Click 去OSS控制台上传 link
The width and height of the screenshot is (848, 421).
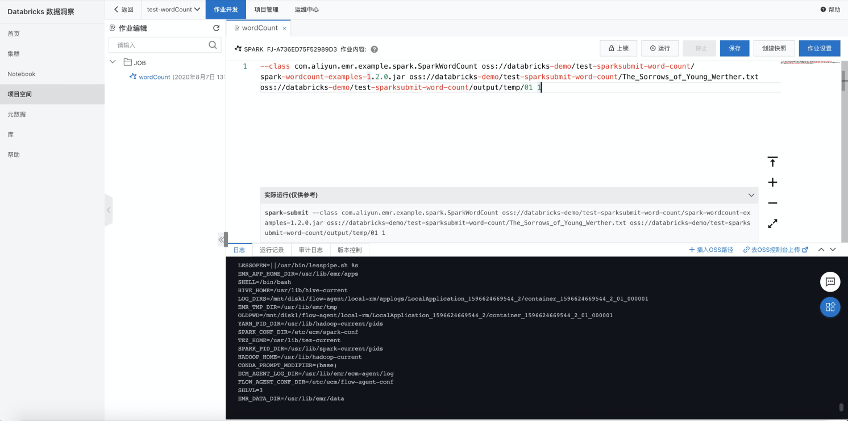(776, 250)
